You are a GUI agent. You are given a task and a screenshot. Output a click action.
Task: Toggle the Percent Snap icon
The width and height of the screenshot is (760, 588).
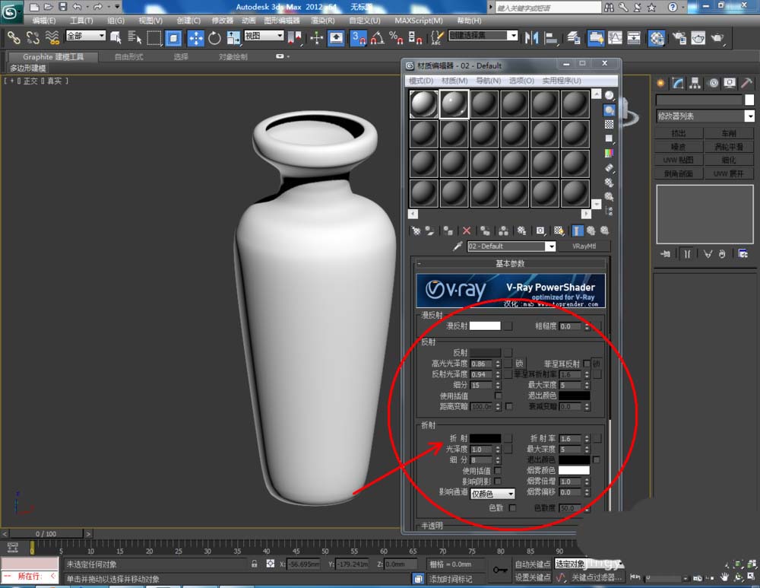click(396, 38)
